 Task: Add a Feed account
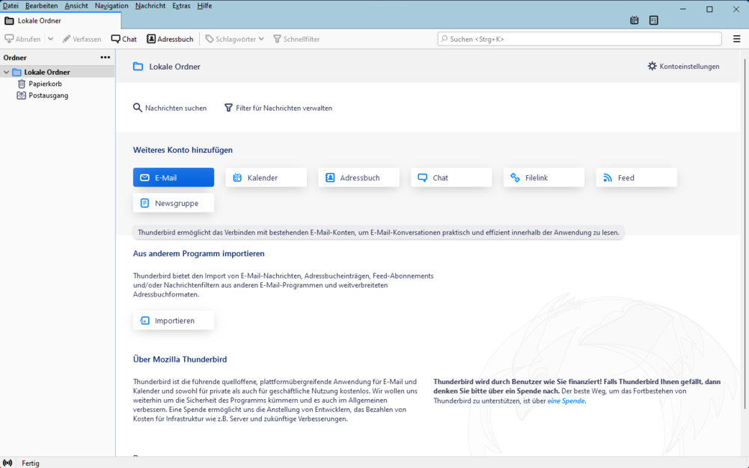pos(636,177)
